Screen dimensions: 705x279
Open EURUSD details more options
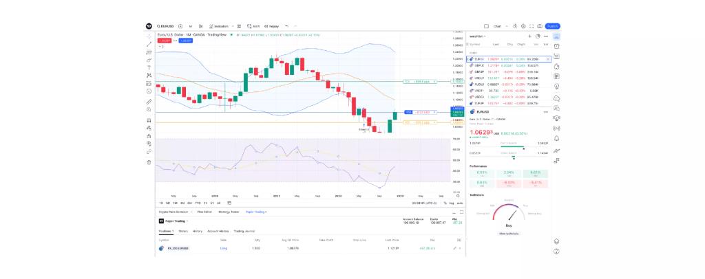coord(546,112)
